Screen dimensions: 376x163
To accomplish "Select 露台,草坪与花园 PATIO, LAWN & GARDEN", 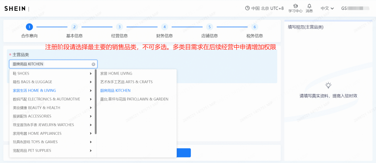I will click(x=134, y=99).
